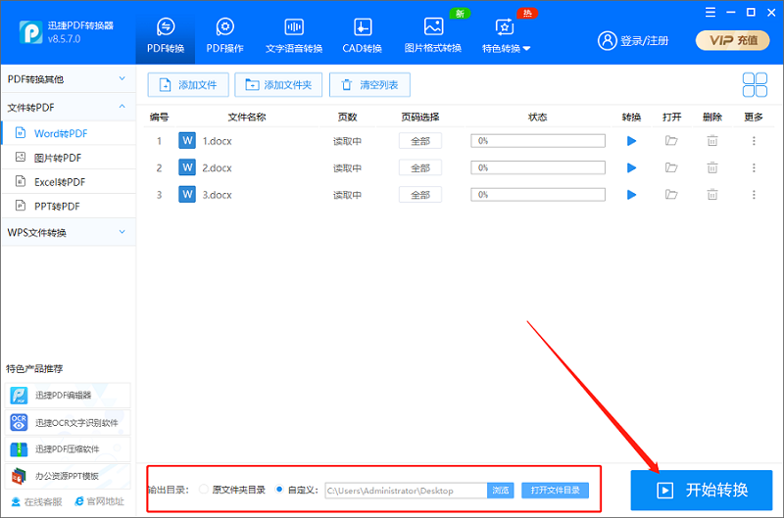
Task: Click the 打开文件目录 button
Action: [x=555, y=491]
